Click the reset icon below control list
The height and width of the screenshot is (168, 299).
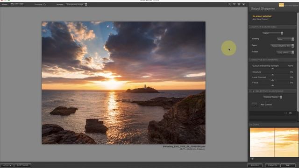(x=285, y=113)
